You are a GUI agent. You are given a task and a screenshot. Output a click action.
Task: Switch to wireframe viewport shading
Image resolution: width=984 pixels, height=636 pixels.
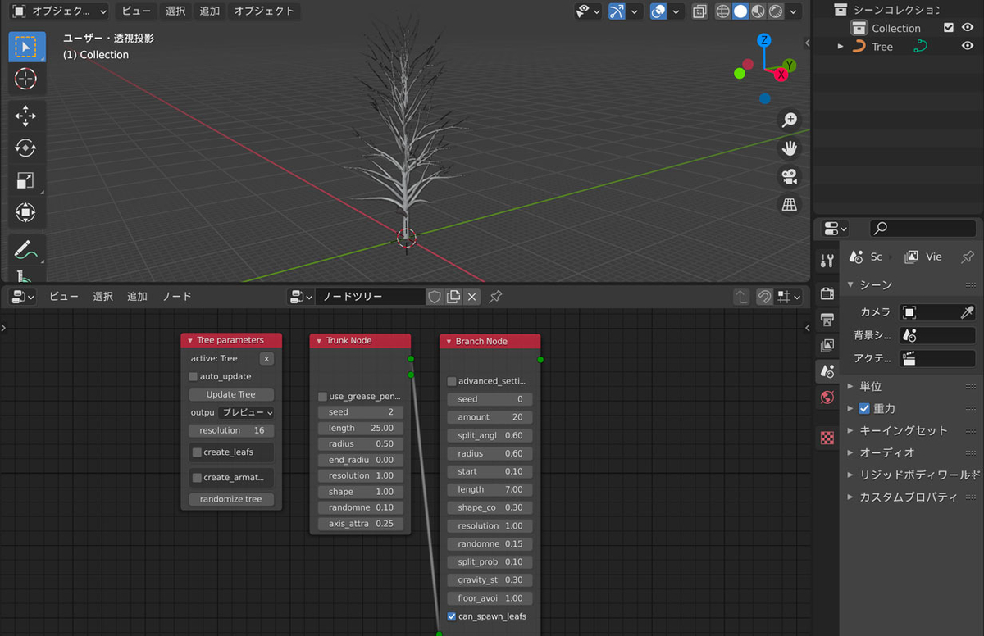(722, 11)
